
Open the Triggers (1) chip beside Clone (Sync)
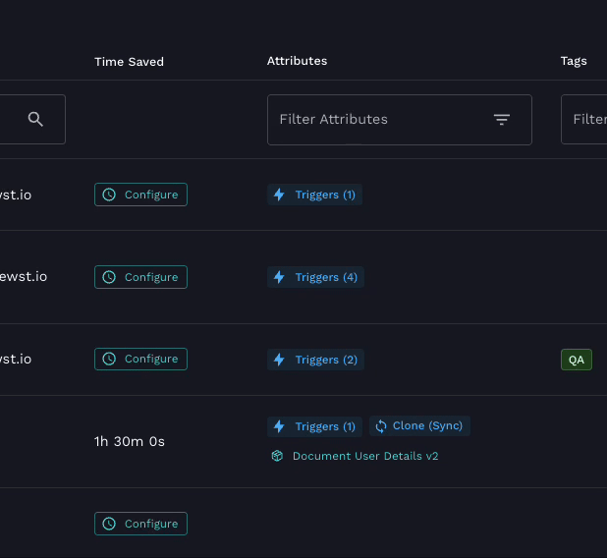coord(314,426)
